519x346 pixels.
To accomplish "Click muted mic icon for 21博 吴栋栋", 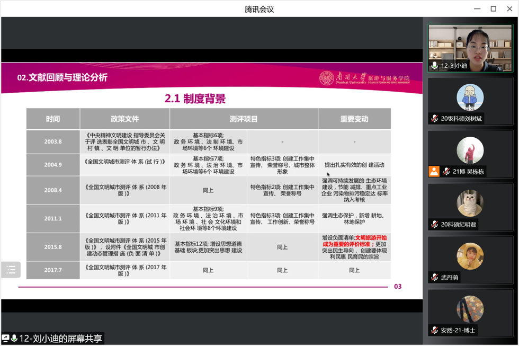I will point(446,172).
